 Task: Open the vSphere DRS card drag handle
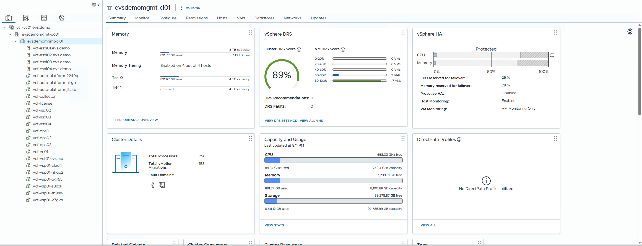tap(403, 33)
